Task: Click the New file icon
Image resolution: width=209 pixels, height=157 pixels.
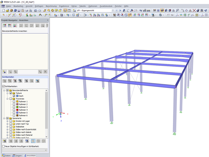Action: pos(4,10)
